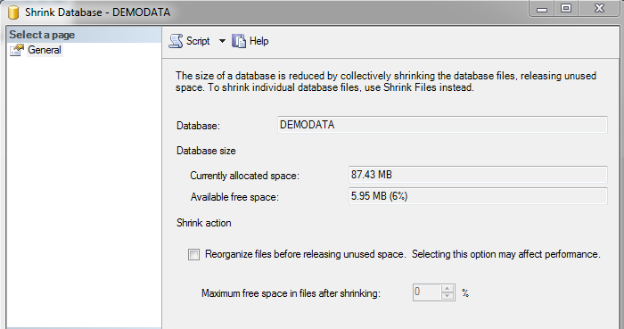
Task: Select the General page icon
Action: coord(17,50)
